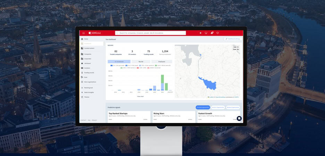Click the 1,354 Startup employees stat

pos(165,52)
